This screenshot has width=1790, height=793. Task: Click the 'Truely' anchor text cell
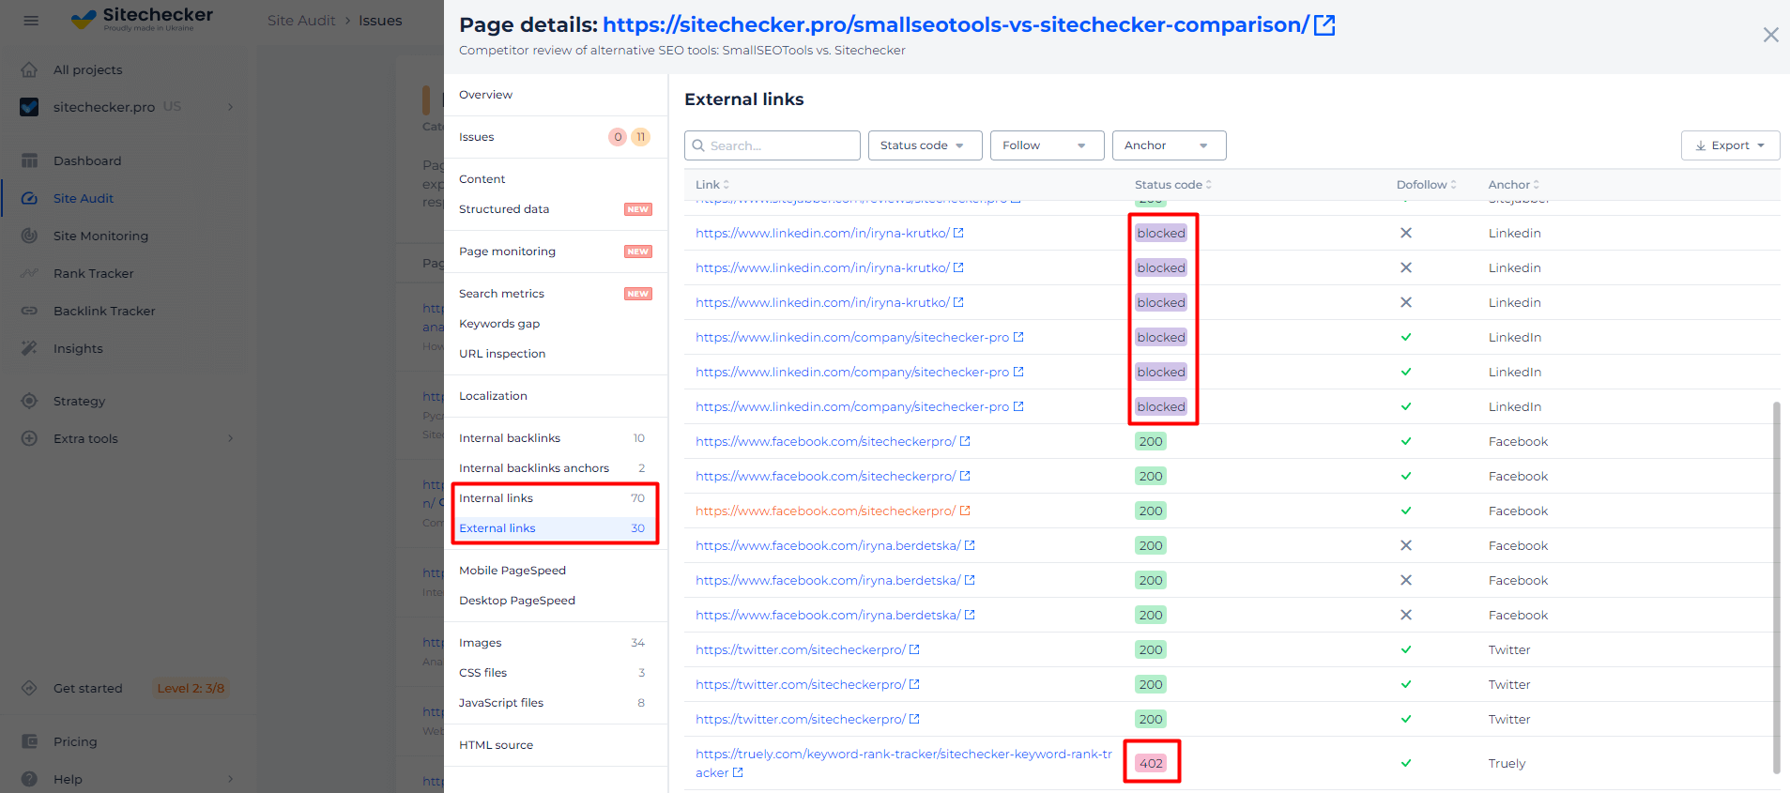[x=1507, y=763]
